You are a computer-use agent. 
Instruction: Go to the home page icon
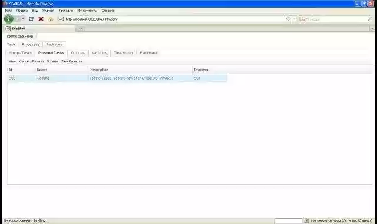tap(51, 19)
